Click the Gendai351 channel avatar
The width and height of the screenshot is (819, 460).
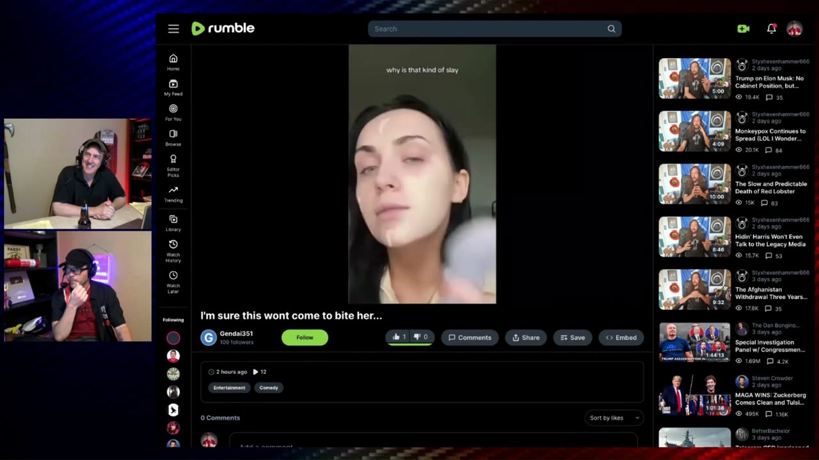[209, 337]
